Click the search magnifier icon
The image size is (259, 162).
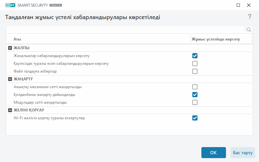coord(249,30)
